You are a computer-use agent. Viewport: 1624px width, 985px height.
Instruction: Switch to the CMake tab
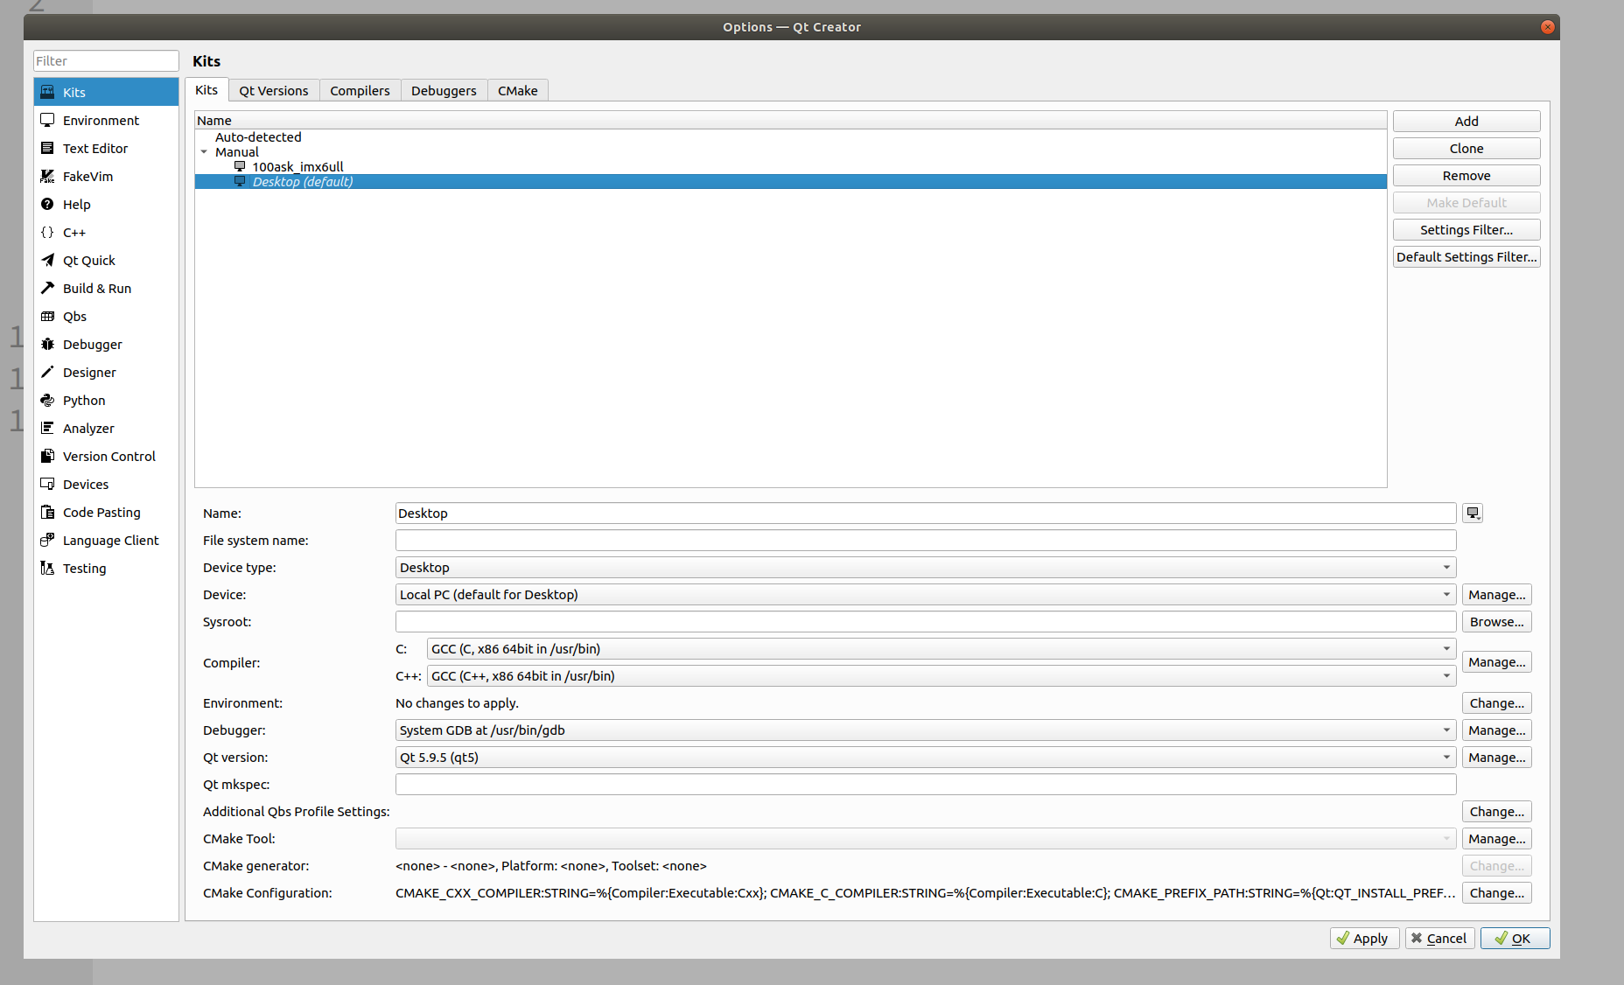518,91
